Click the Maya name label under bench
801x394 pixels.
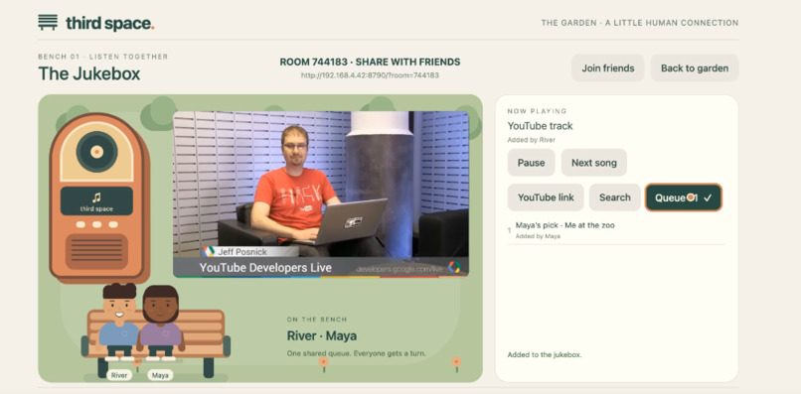click(x=160, y=375)
